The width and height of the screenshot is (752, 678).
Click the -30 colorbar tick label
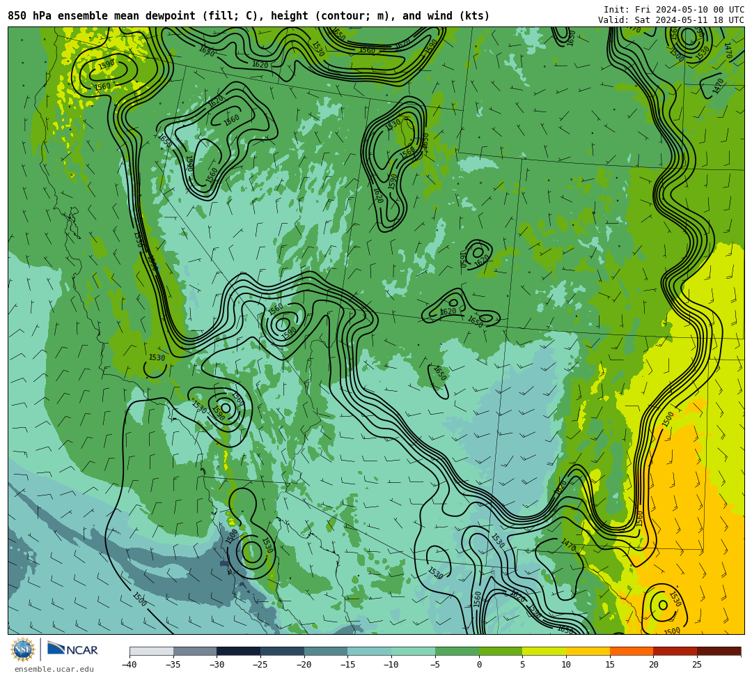point(217,665)
